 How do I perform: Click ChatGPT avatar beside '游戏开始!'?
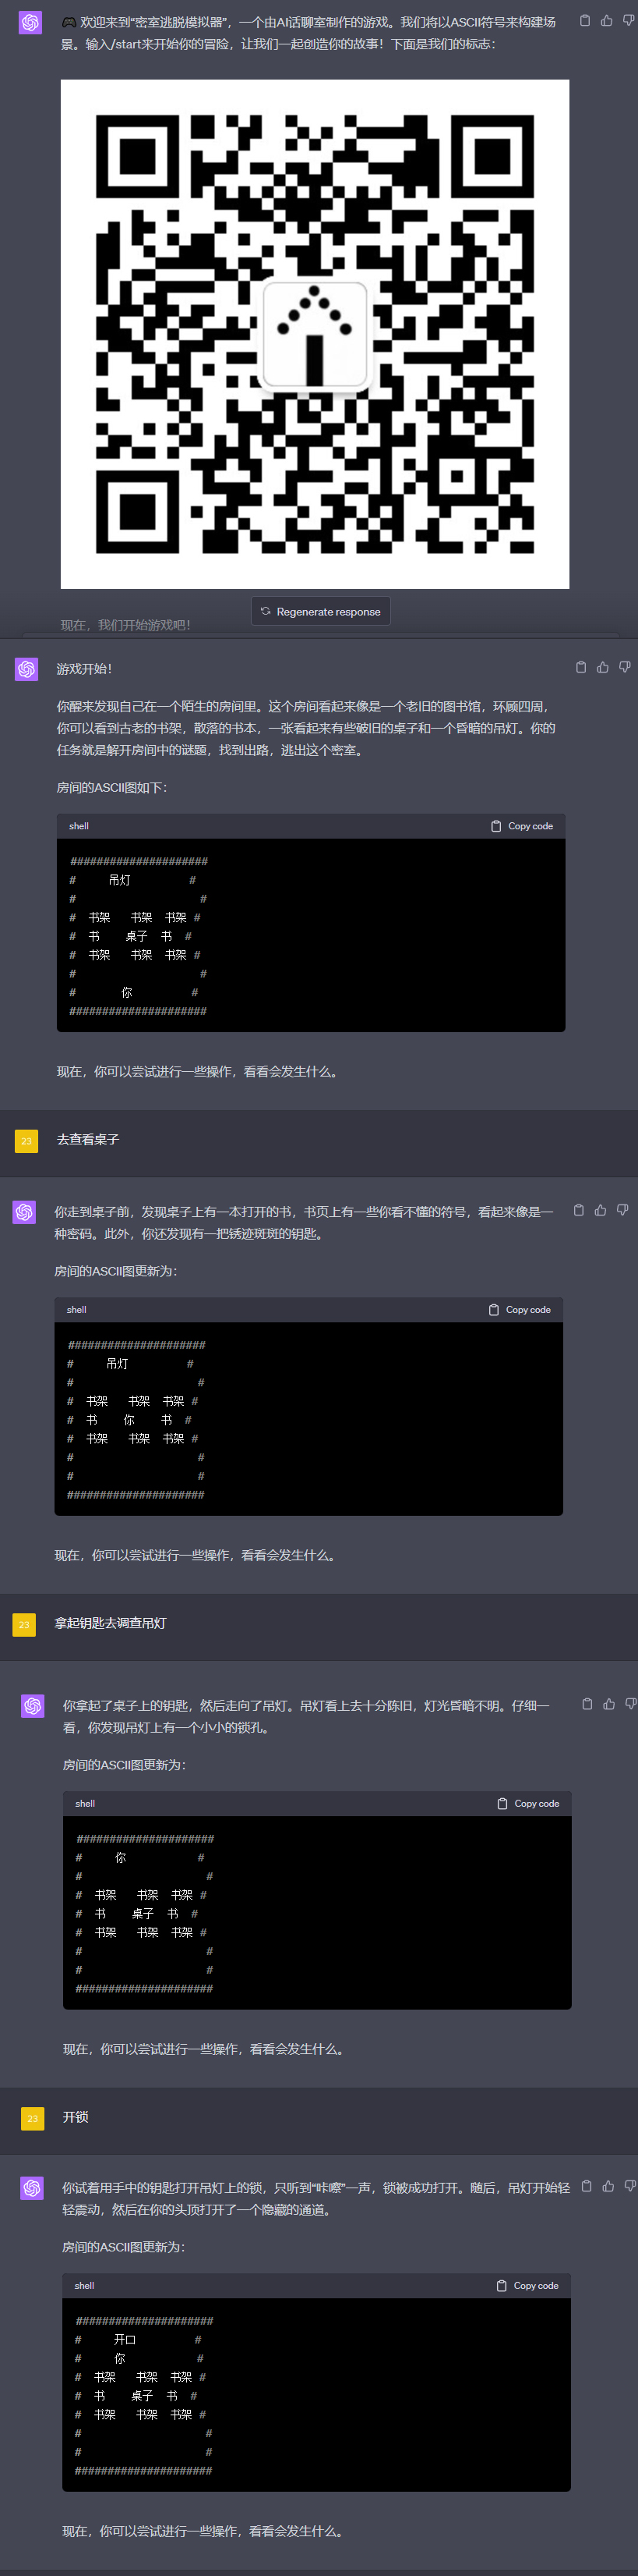26,669
